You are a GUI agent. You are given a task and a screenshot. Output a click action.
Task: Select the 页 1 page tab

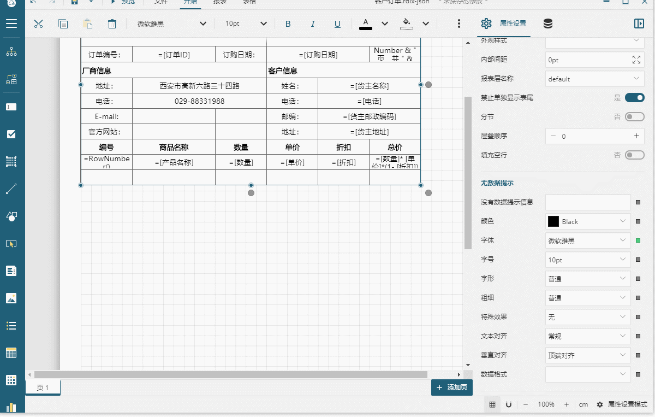(43, 388)
